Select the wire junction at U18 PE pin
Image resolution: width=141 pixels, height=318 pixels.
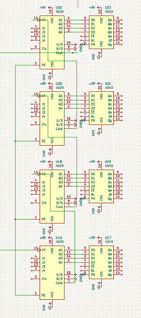pos(16,219)
